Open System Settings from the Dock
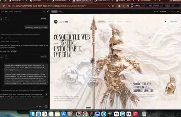Image resolution: width=181 pixels, height=117 pixels. tap(70, 114)
